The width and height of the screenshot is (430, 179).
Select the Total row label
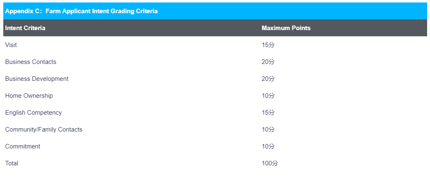tap(12, 163)
